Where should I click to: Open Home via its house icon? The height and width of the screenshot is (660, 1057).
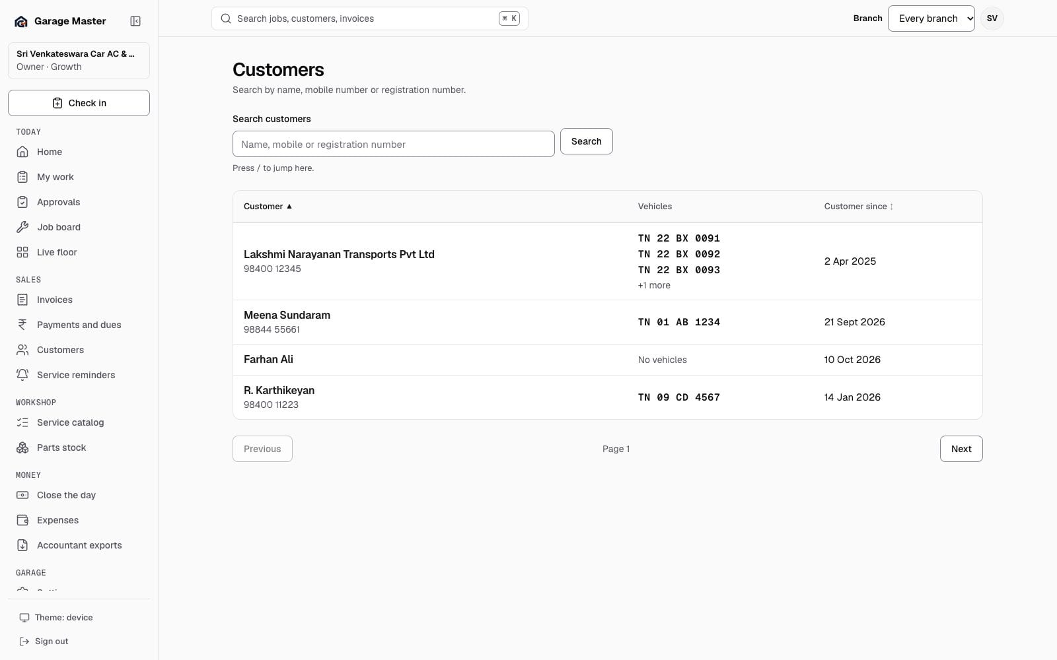click(22, 152)
